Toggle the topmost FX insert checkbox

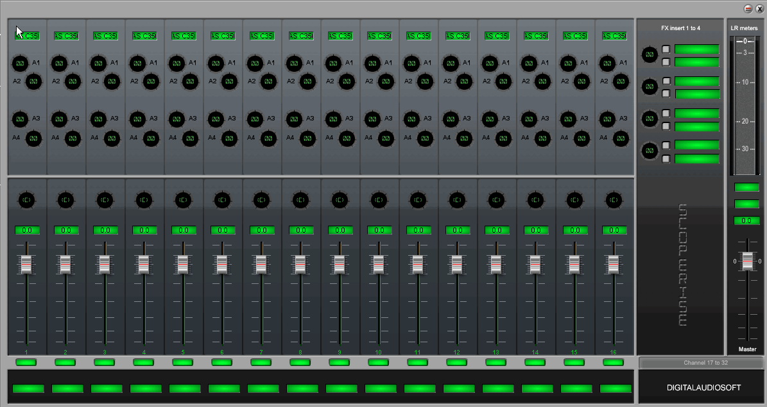tap(666, 49)
